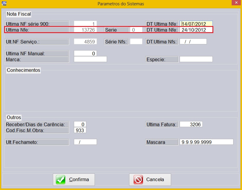The height and width of the screenshot is (190, 242).
Task: Select the Serie field containing 0
Action: 137,30
